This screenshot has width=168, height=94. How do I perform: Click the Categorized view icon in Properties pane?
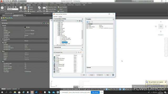(x=87, y=22)
